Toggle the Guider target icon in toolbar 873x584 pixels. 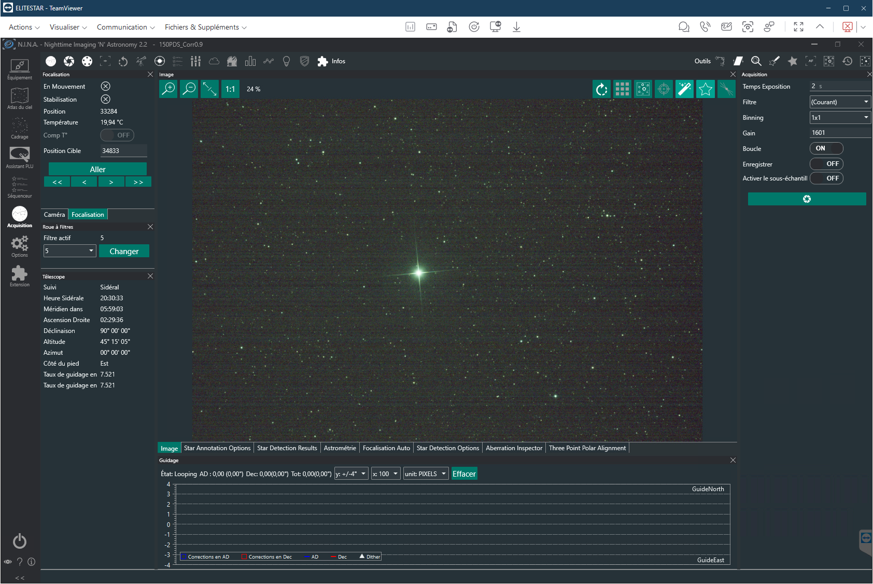(x=160, y=61)
